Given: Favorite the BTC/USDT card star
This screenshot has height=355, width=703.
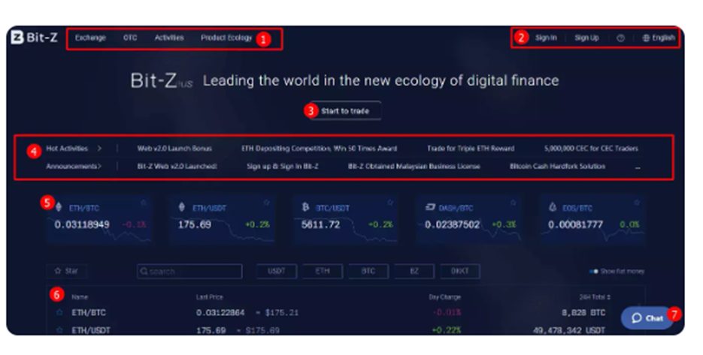Looking at the screenshot, I should click(390, 203).
